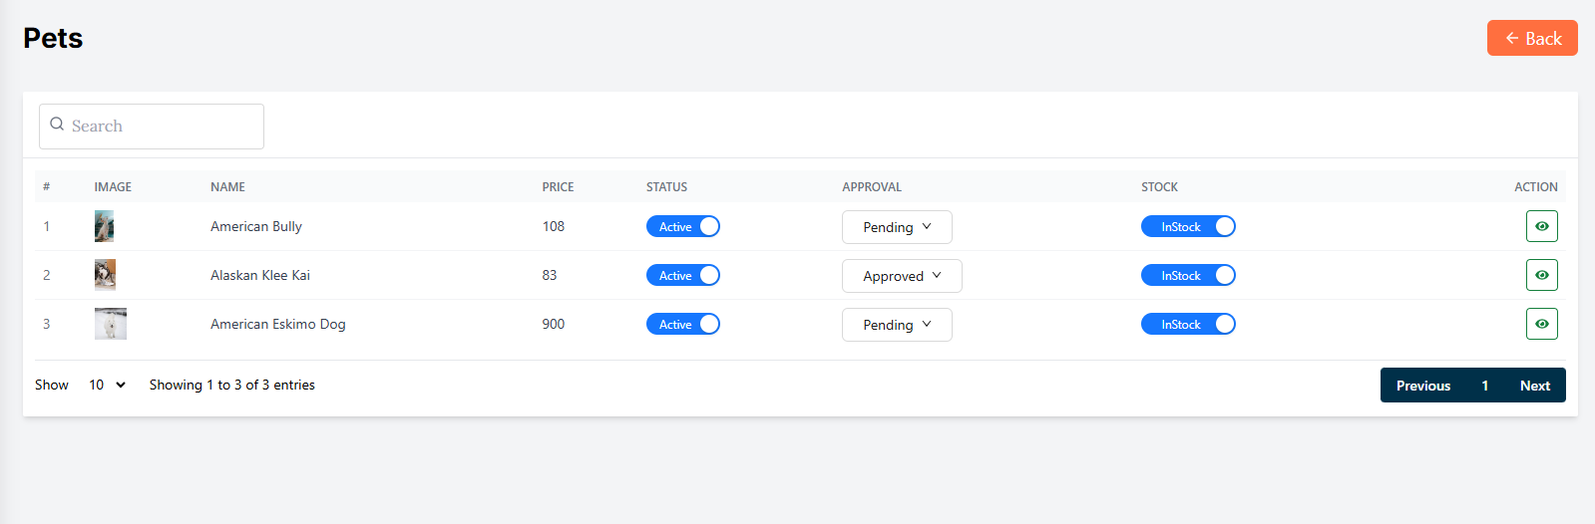Image resolution: width=1595 pixels, height=524 pixels.
Task: Click the view eye icon for Alaskan Klee Kai
Action: tap(1541, 275)
